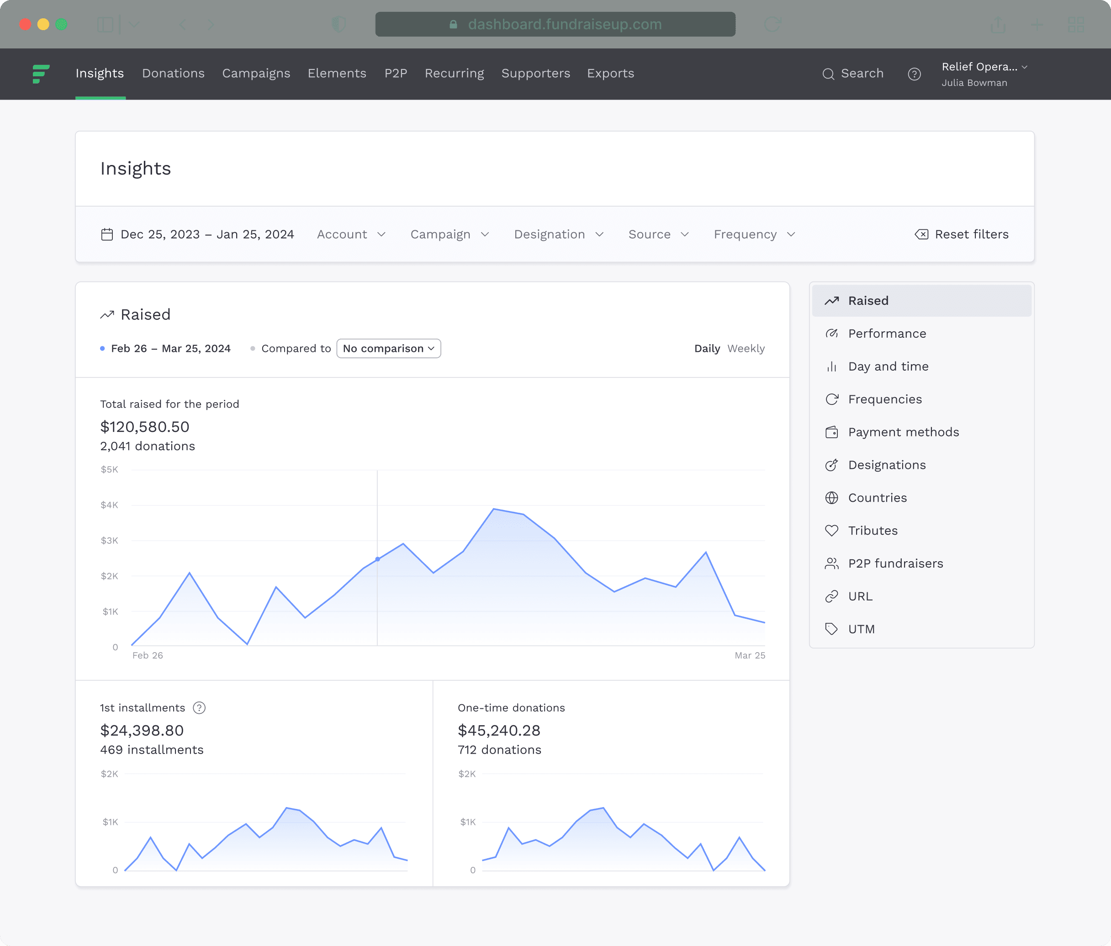Click the browser share icon
The height and width of the screenshot is (946, 1111).
(998, 24)
